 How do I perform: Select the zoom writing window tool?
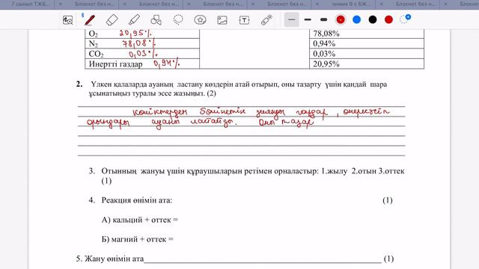[67, 20]
